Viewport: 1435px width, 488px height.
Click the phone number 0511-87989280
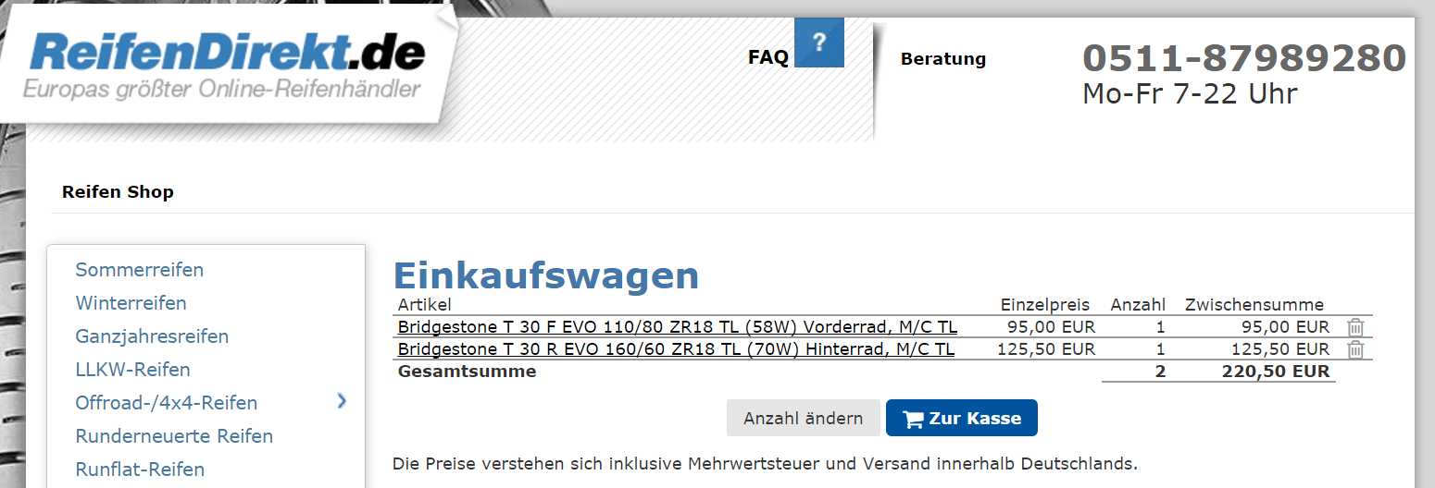(x=1244, y=58)
